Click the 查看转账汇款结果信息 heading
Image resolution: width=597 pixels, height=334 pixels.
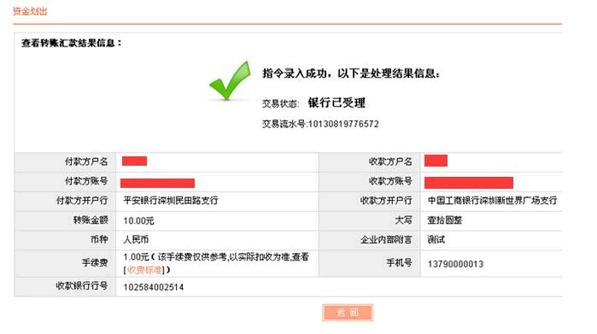(72, 43)
